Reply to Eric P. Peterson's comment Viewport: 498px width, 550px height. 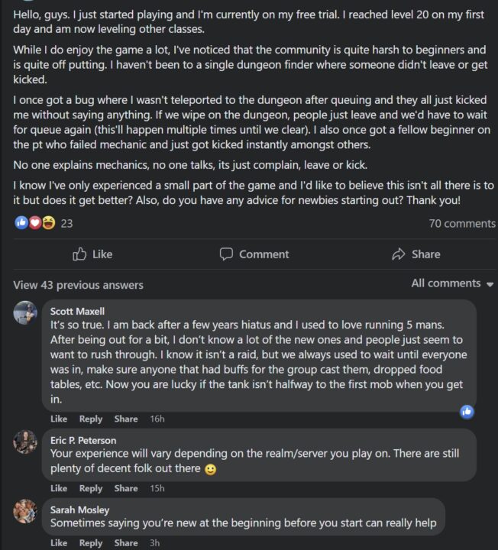91,488
